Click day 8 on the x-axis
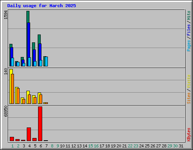The height and width of the screenshot is (150, 193). pyautogui.click(x=52, y=146)
